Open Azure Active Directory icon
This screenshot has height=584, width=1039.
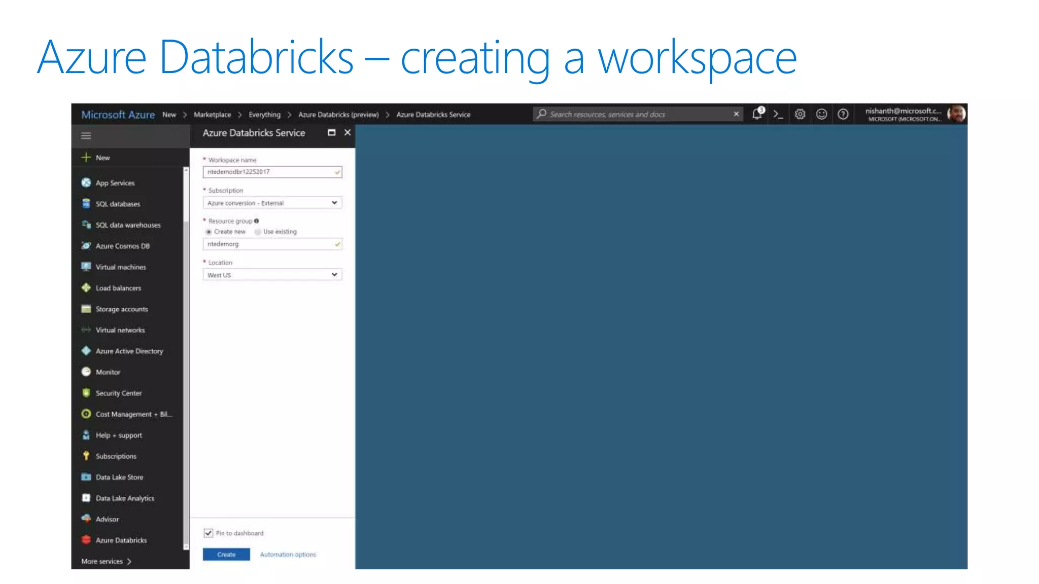pyautogui.click(x=86, y=351)
